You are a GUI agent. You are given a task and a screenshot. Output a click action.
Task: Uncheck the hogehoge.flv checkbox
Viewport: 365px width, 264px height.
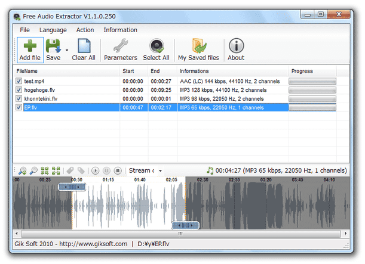coord(19,89)
